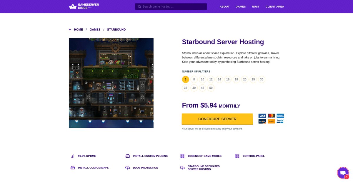The width and height of the screenshot is (353, 182).
Task: Click the Install Custom Maps drive icon
Action: coord(73,168)
